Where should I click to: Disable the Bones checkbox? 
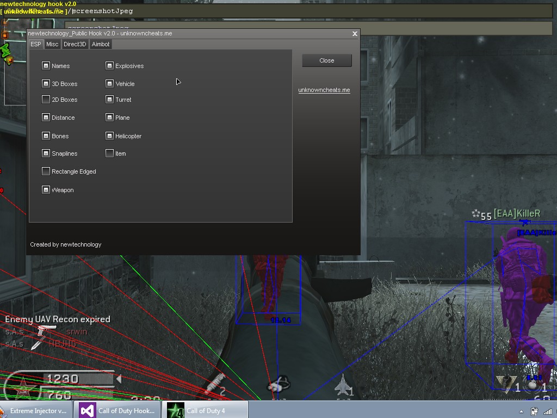click(x=46, y=136)
